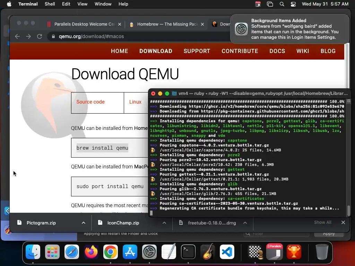This screenshot has width=355, height=266.
Task: Open TextEdit from the Dock
Action: [169, 252]
